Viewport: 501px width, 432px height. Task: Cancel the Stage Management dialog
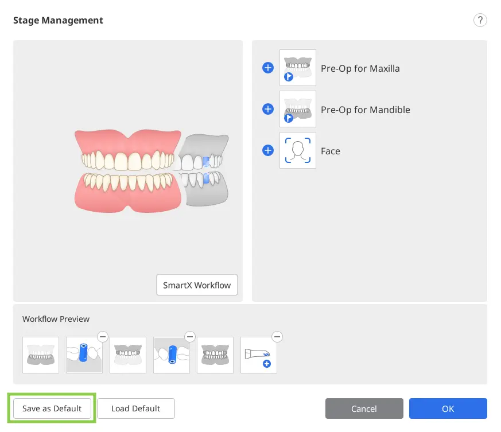pos(364,408)
